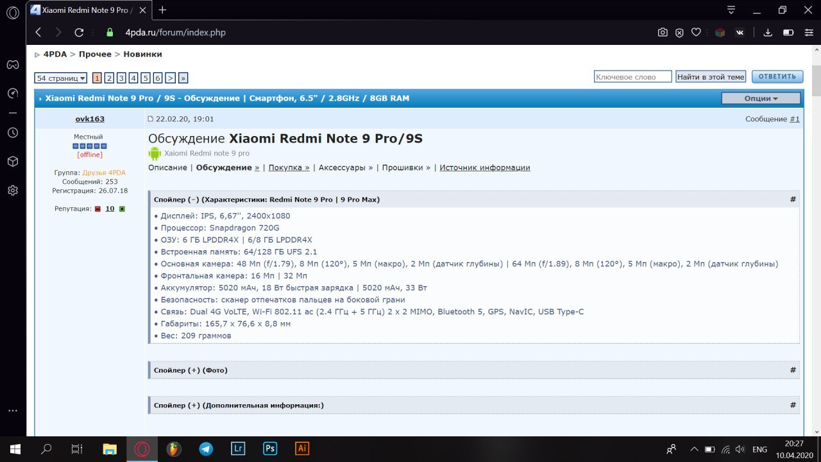Open Telegram from the taskbar

[x=206, y=449]
